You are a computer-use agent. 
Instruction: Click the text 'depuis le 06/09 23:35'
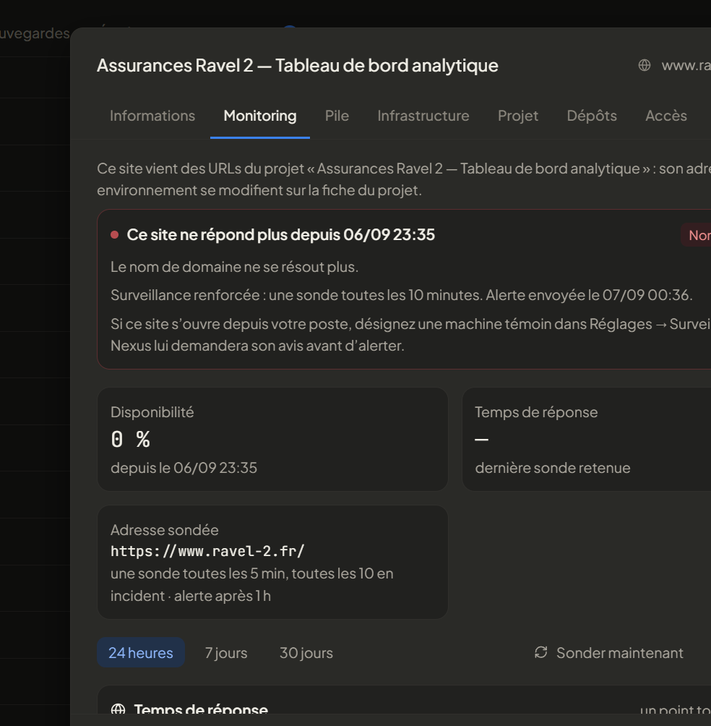tap(184, 468)
